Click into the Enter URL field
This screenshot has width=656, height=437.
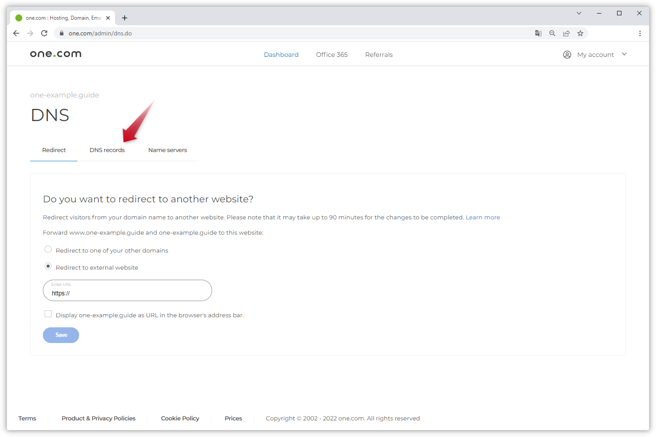[x=127, y=293]
